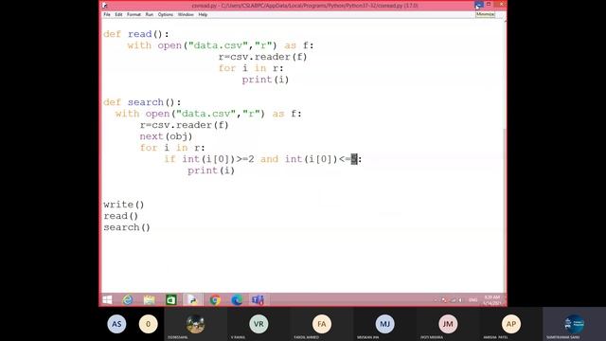Click on the "write()" call line
The width and height of the screenshot is (606, 341).
(124, 205)
